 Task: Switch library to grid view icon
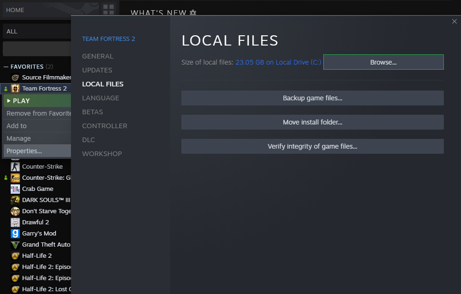point(109,9)
